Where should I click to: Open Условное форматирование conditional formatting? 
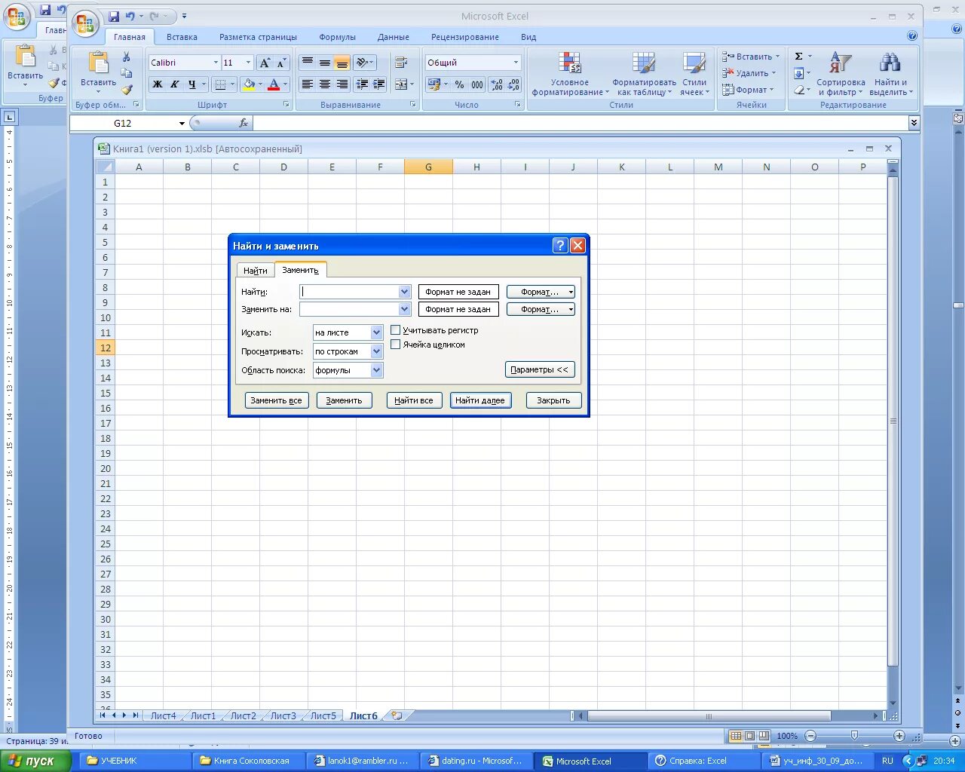coord(570,75)
